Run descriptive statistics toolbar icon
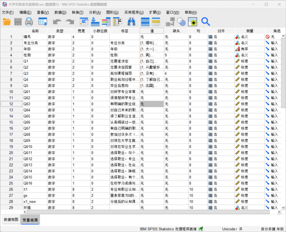The image size is (286, 232). 117,22
